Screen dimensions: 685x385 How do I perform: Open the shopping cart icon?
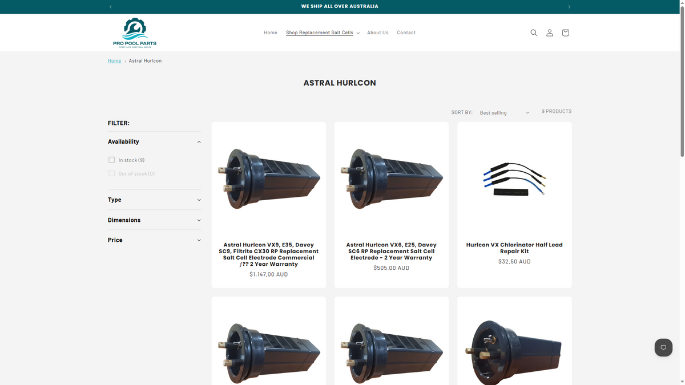coord(565,33)
